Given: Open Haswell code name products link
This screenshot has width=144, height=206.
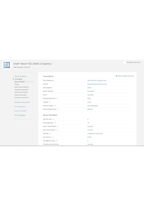Looking at the screenshot, I should [97, 84].
